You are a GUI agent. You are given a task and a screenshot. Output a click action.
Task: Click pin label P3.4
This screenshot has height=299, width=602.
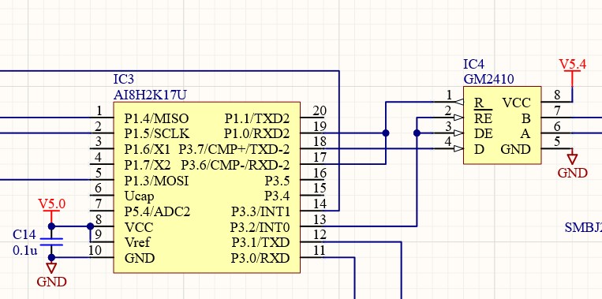[277, 196]
